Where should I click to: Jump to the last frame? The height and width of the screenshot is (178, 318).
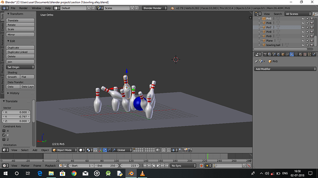pos(167,166)
